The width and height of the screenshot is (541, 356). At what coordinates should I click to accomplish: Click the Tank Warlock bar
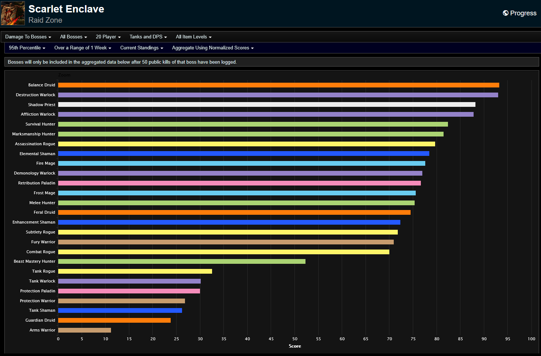click(129, 281)
